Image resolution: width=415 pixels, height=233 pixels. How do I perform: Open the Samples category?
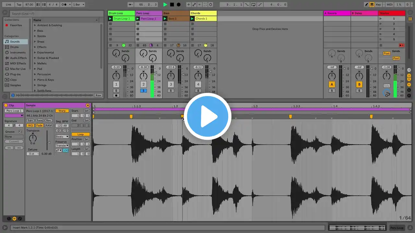(x=15, y=85)
